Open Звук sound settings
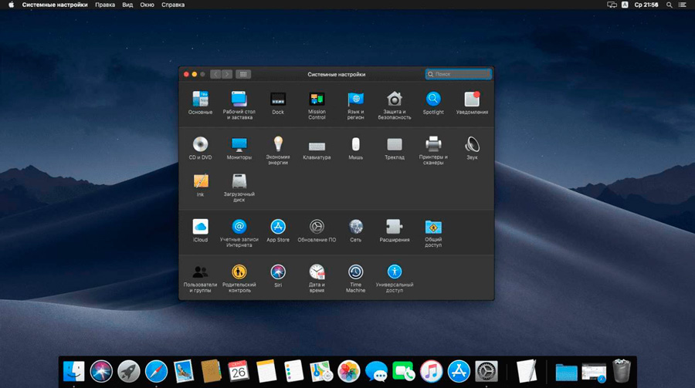The height and width of the screenshot is (388, 695). pos(472,148)
